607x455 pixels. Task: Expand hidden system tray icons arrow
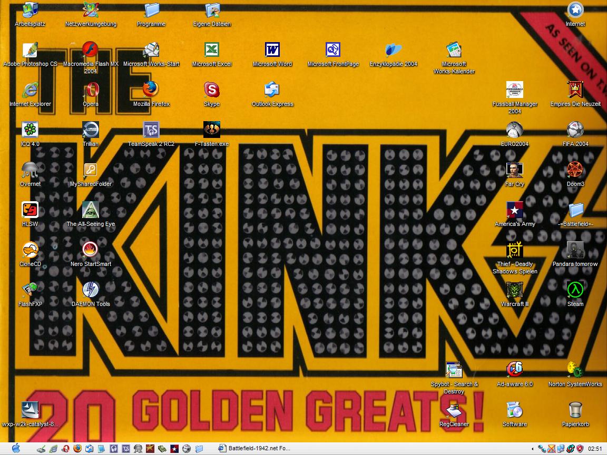[533, 449]
